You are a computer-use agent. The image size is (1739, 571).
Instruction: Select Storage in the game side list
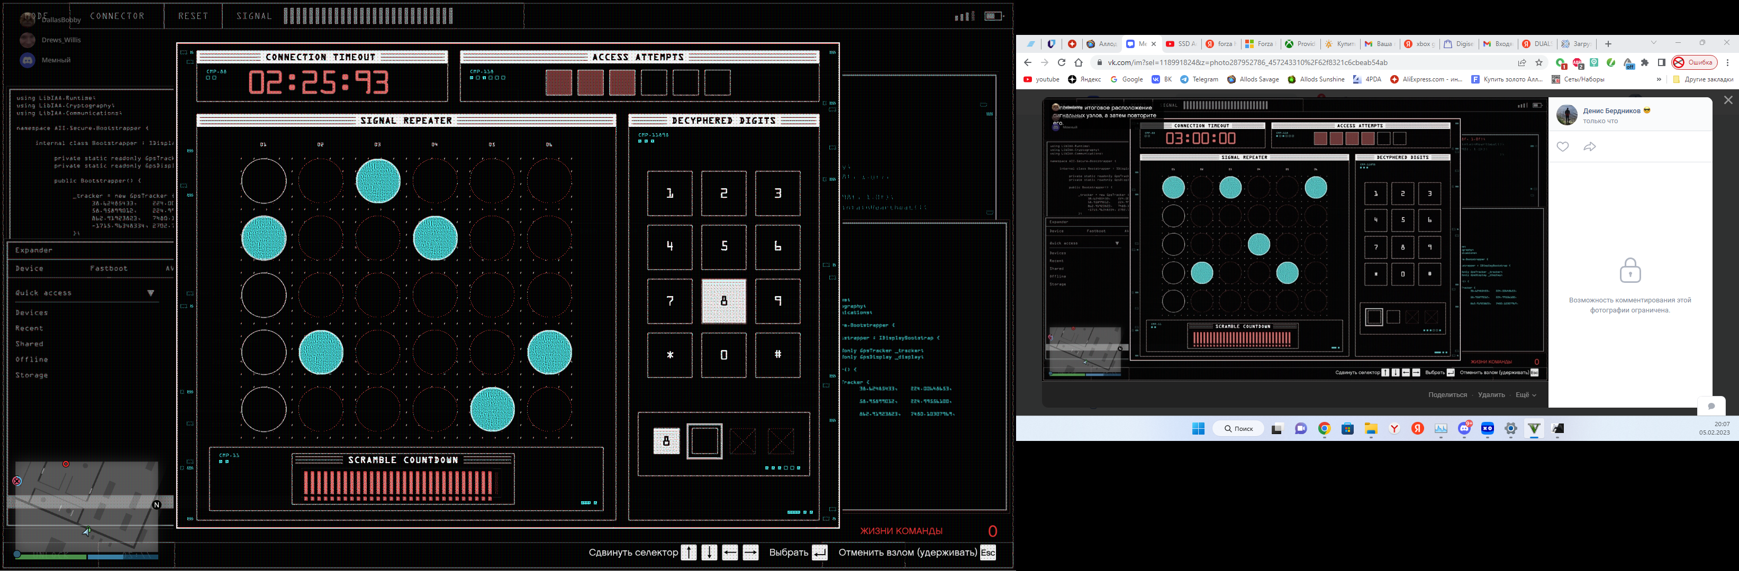click(x=32, y=375)
